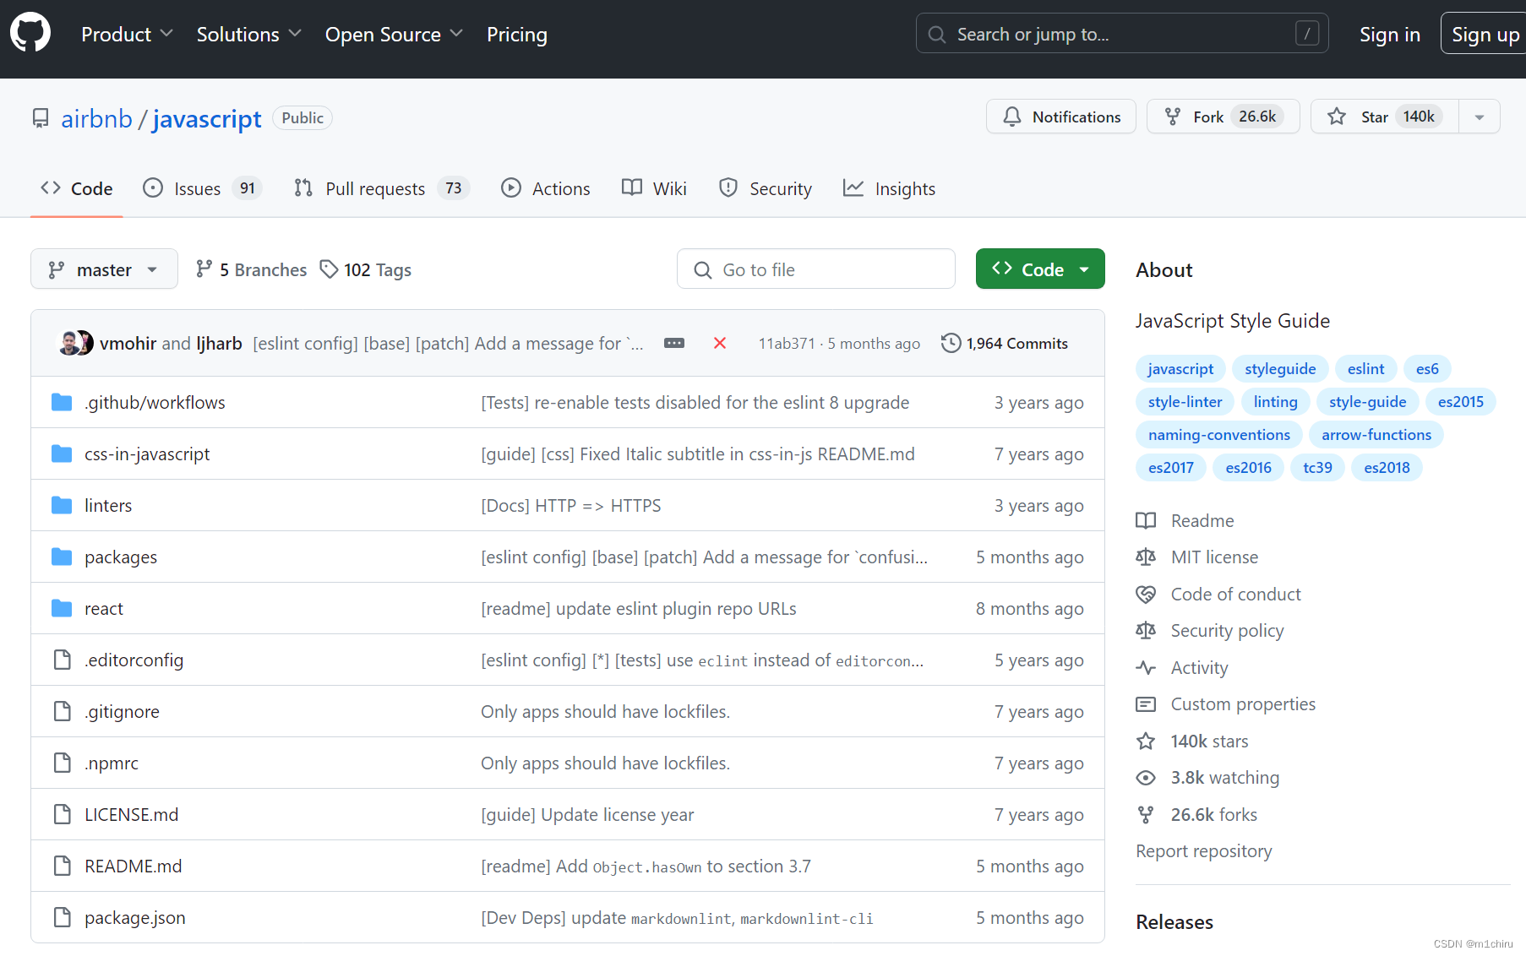Open commit hash 11ab371
The width and height of the screenshot is (1526, 956).
coord(787,343)
